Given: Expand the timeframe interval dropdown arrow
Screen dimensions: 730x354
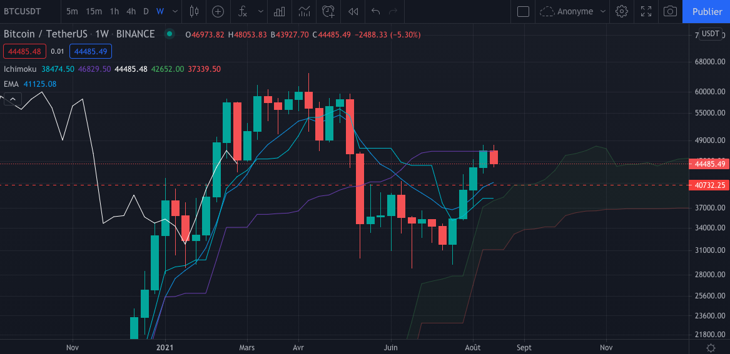Looking at the screenshot, I should (175, 11).
